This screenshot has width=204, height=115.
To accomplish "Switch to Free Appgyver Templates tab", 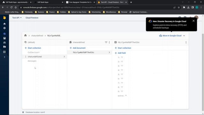I will tap(80, 2).
